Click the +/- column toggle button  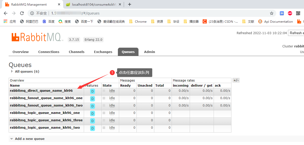coord(236,80)
